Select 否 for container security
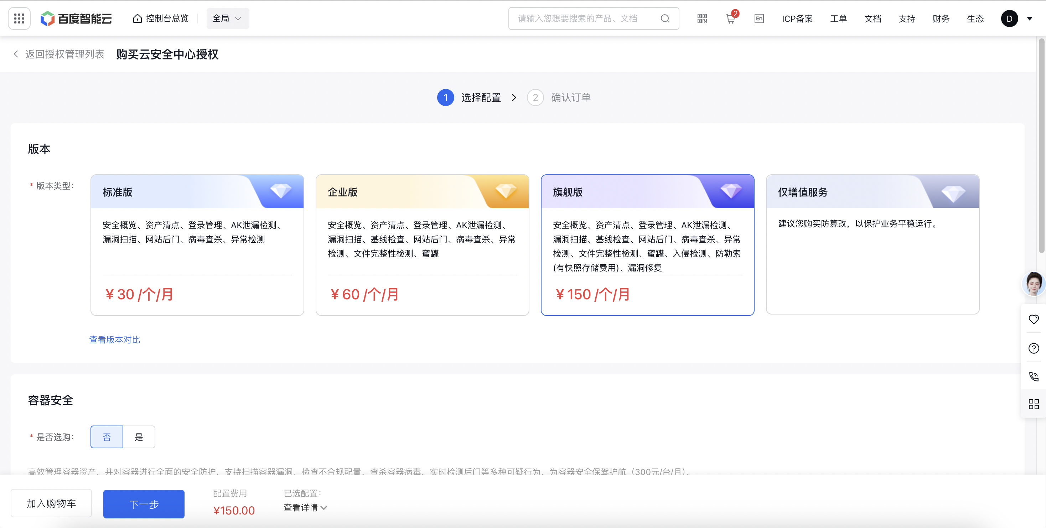Viewport: 1046px width, 528px height. [x=107, y=437]
